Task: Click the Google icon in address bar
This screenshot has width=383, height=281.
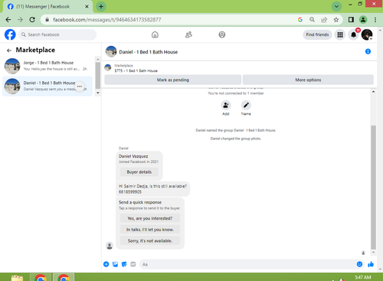Action: point(300,20)
